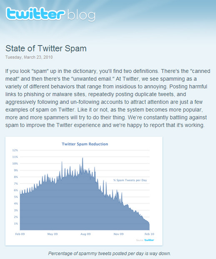The height and width of the screenshot is (259, 216).
Task: Click the small Twitter source logo in chart
Action: [149, 240]
